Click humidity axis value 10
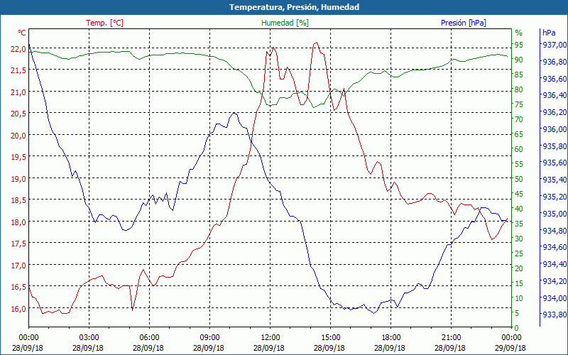The image size is (568, 355). [x=519, y=298]
